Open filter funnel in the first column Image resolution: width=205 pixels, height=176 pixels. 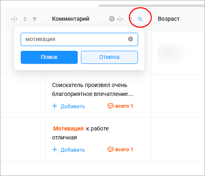(x=35, y=19)
